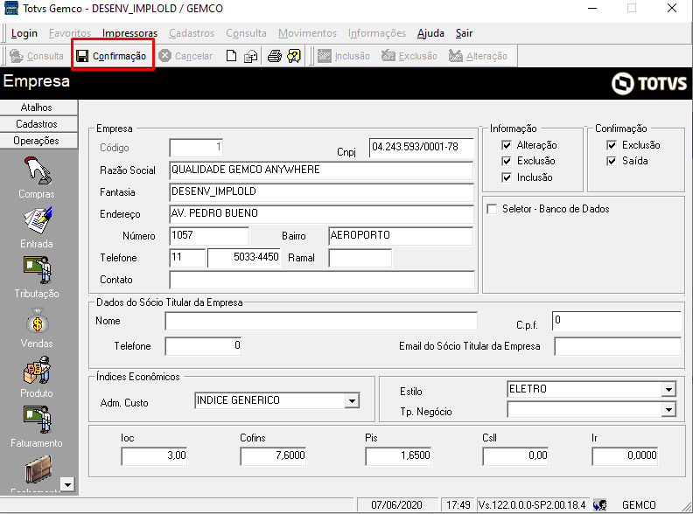Viewport: 693px width, 514px height.
Task: Click the Pis value field
Action: pos(398,456)
